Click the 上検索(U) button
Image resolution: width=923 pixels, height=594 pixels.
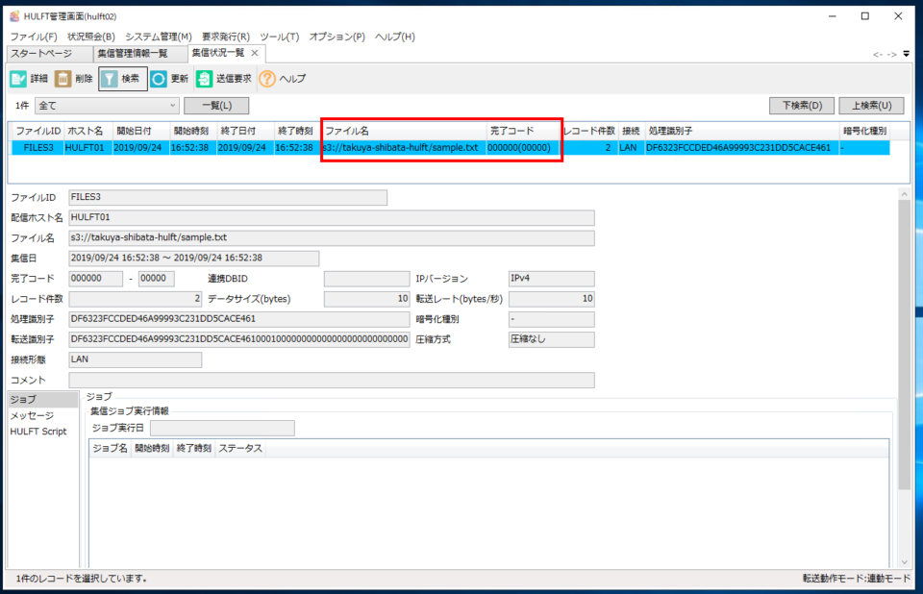[871, 106]
